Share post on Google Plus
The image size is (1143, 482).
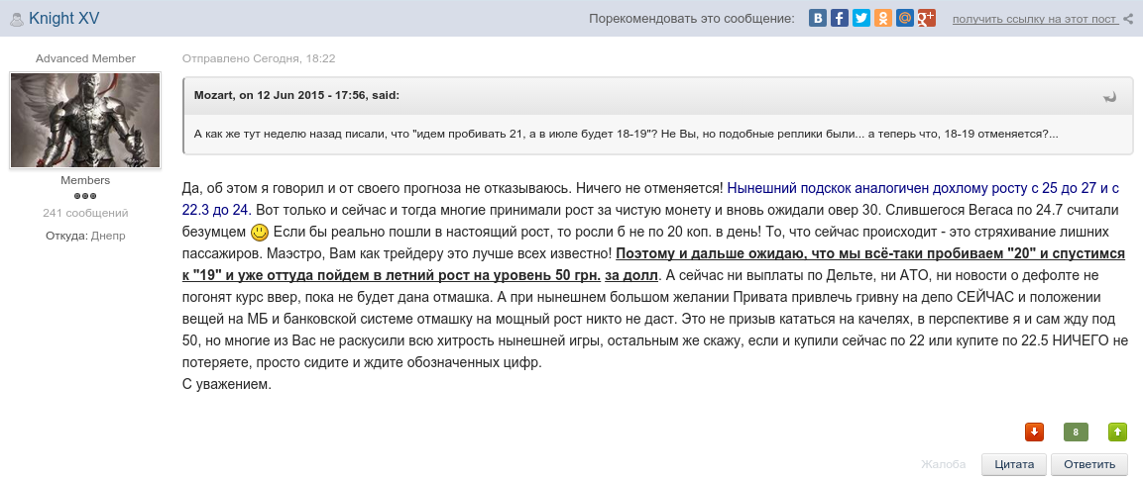pyautogui.click(x=927, y=18)
